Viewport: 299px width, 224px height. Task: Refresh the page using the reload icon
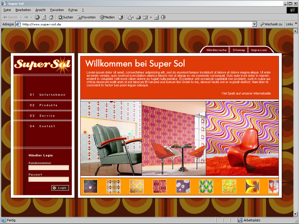coord(44,17)
